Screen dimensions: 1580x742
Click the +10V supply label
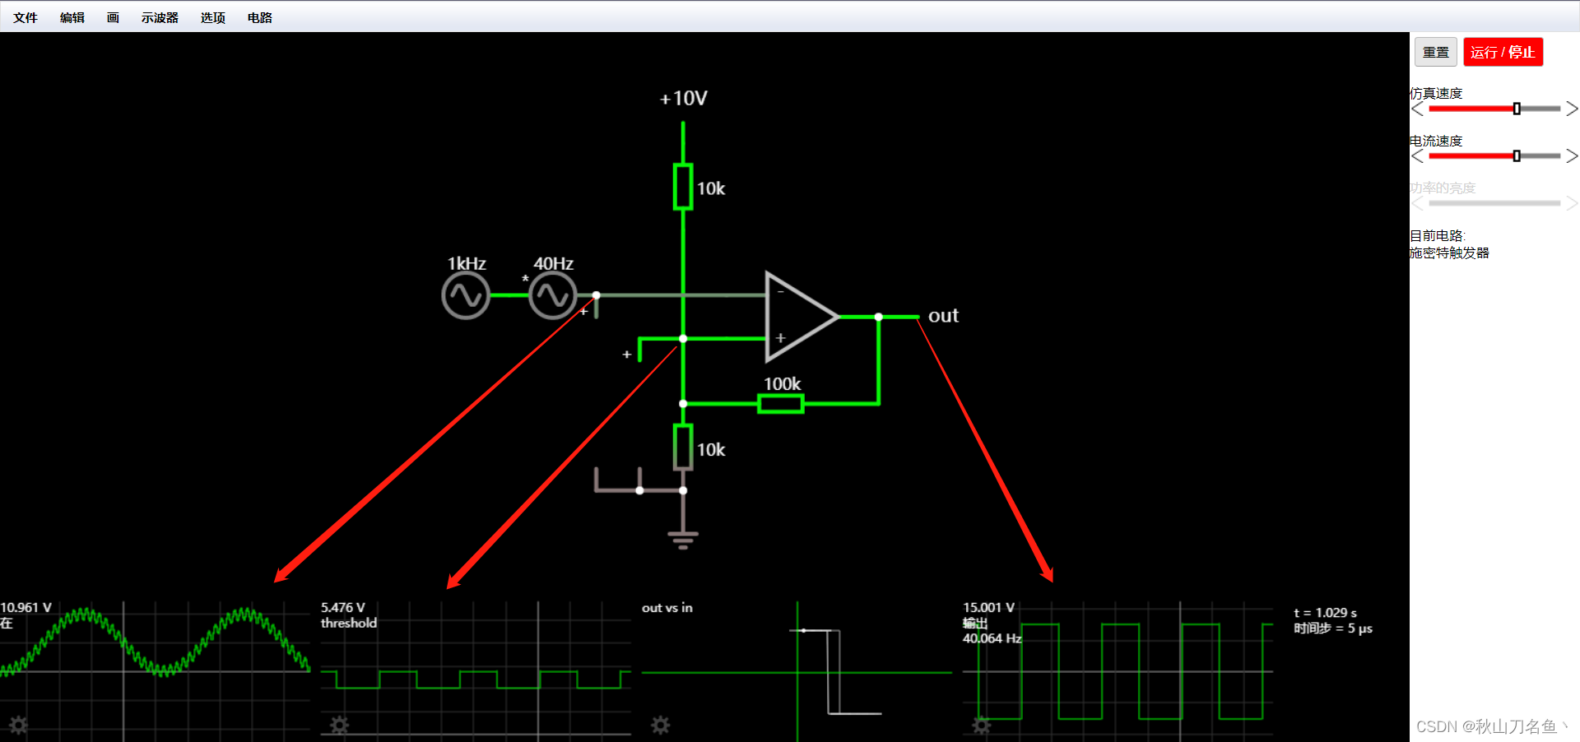point(683,99)
